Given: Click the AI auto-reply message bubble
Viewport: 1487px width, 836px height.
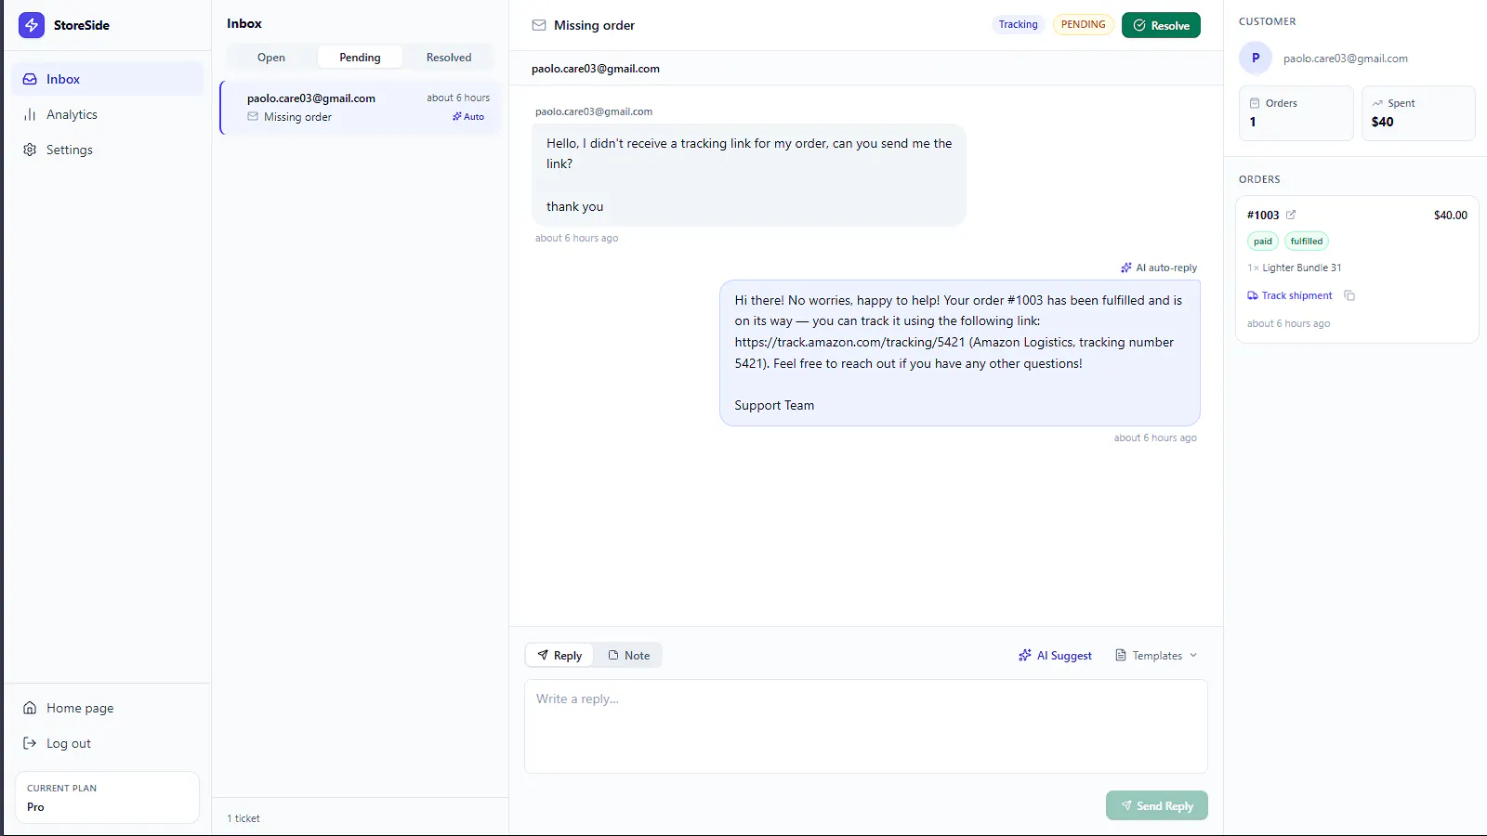Looking at the screenshot, I should click(959, 353).
